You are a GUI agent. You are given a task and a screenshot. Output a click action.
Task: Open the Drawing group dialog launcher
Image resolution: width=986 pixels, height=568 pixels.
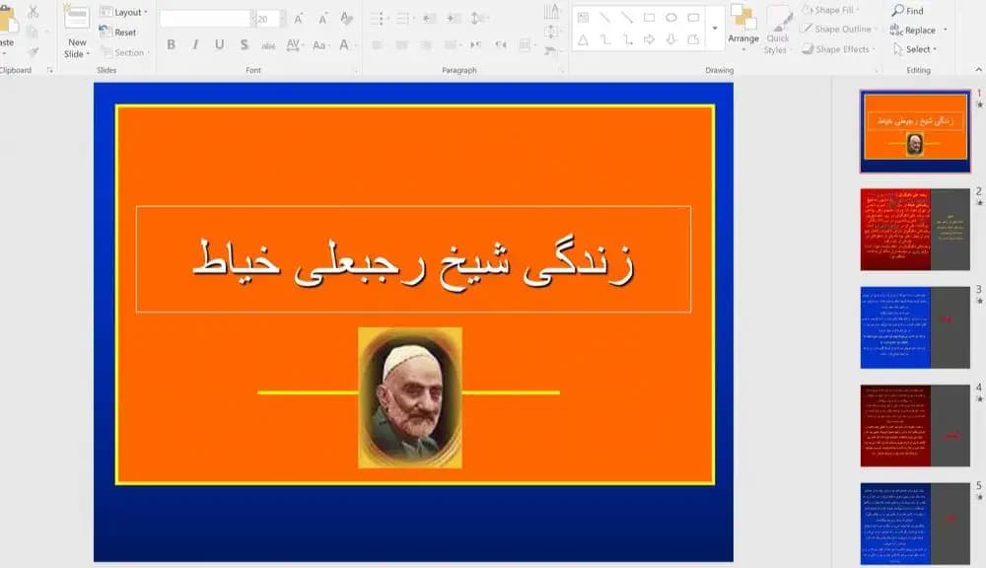pyautogui.click(x=879, y=70)
